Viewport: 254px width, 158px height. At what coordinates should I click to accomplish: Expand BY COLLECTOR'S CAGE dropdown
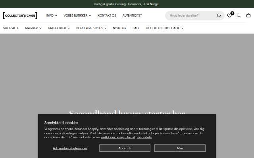[164, 28]
